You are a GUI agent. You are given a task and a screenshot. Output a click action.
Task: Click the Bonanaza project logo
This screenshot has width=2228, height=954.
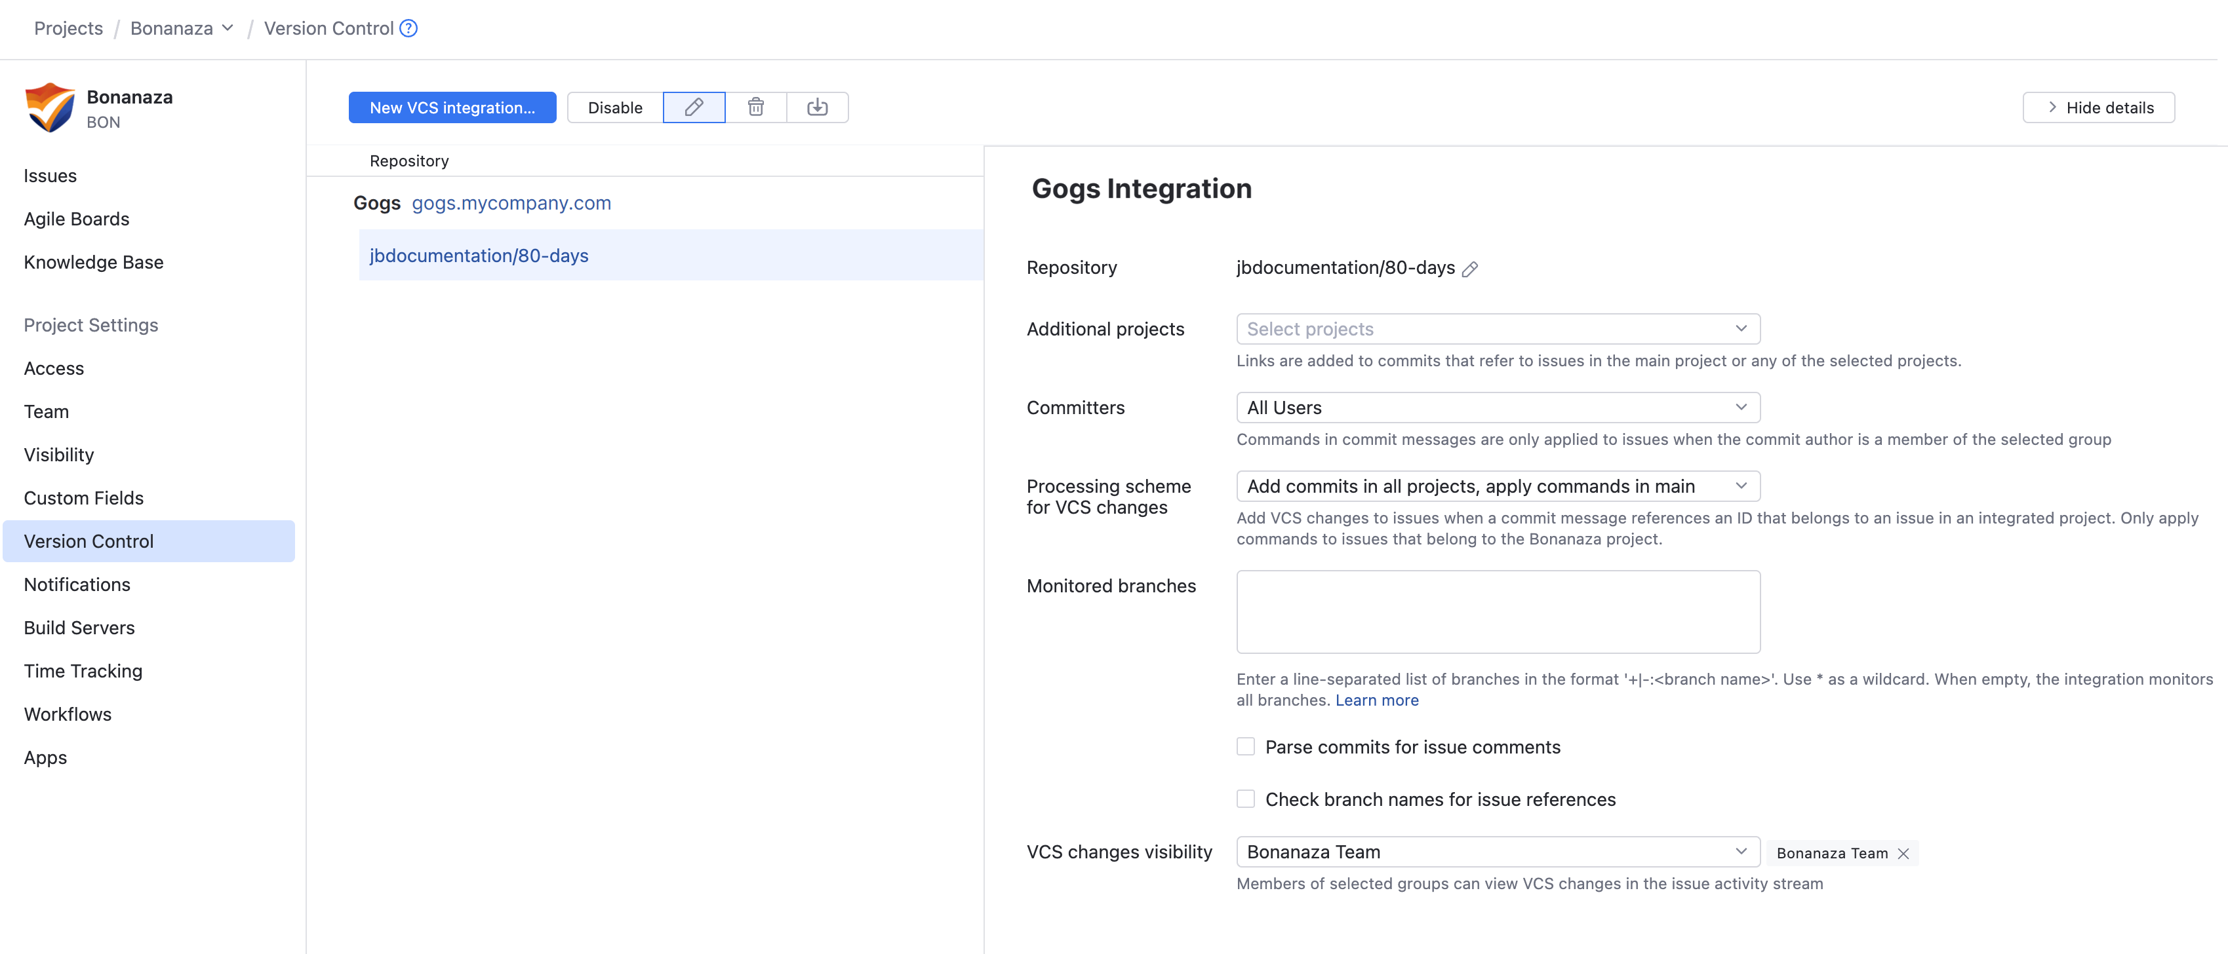point(49,106)
